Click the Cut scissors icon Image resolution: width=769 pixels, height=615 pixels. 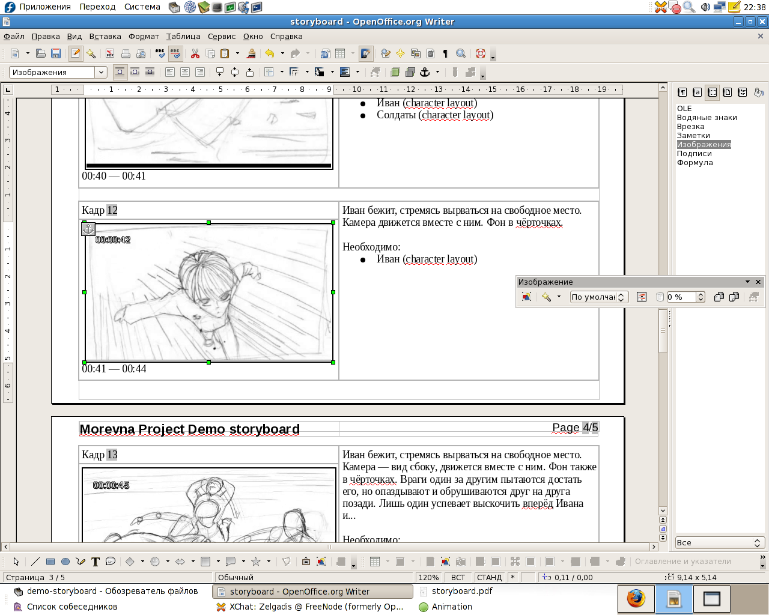click(x=195, y=53)
